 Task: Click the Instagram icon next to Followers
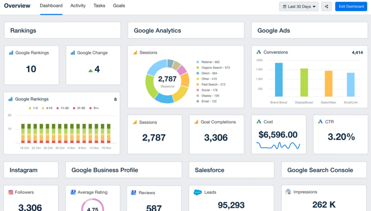(11, 192)
